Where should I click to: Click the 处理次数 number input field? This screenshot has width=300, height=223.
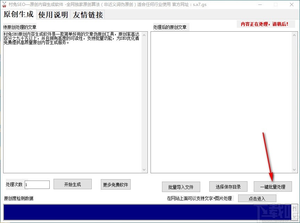click(x=37, y=185)
